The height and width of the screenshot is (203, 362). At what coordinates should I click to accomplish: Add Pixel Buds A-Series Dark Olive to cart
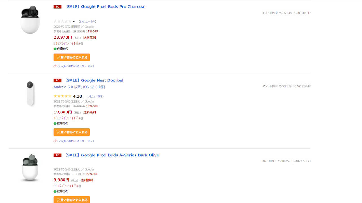point(72,200)
